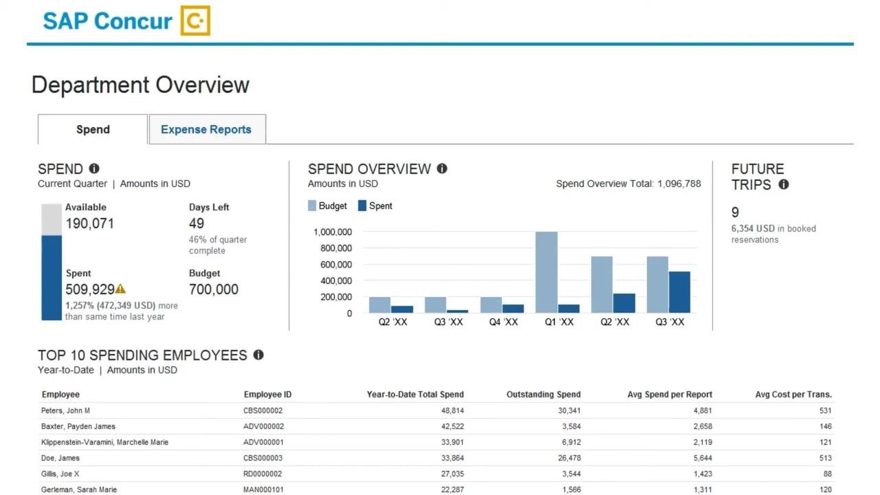Open the Expense Reports tab
Viewport: 880px width, 495px height.
tap(206, 129)
